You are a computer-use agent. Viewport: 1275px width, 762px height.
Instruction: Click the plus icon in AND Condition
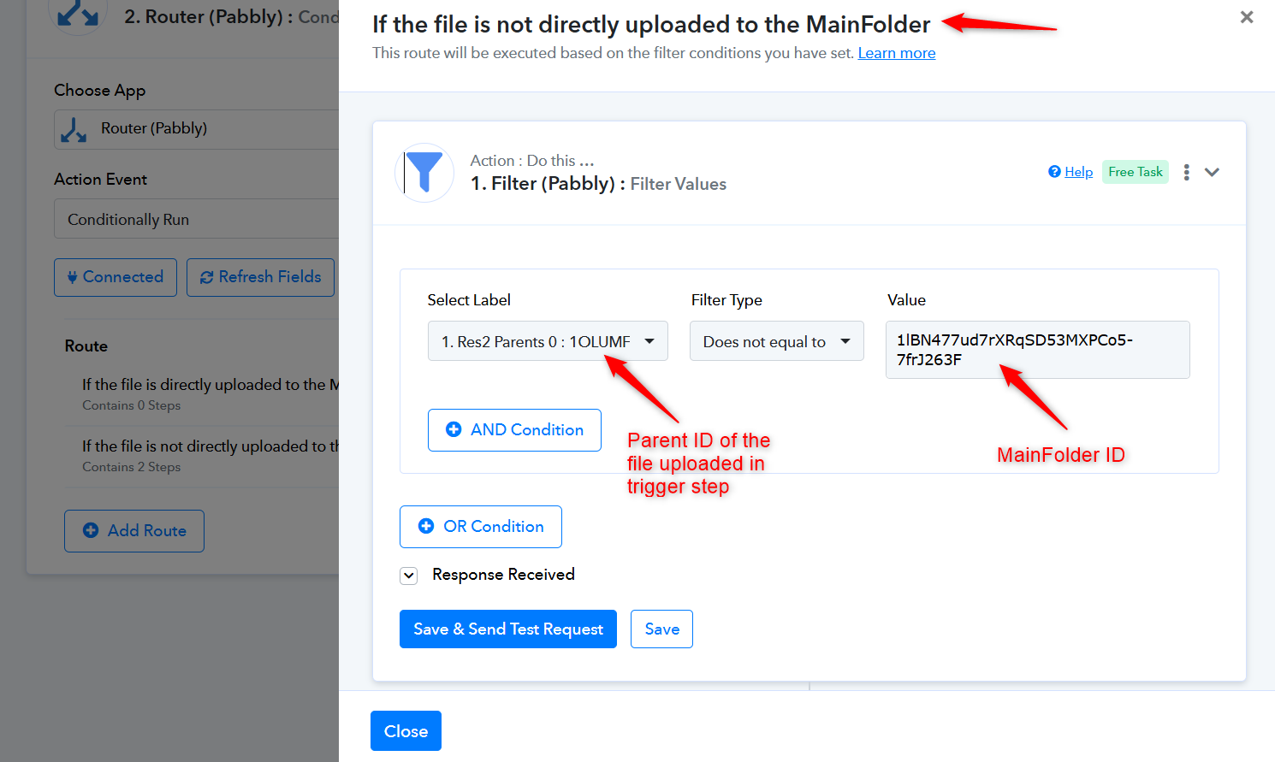coord(454,429)
